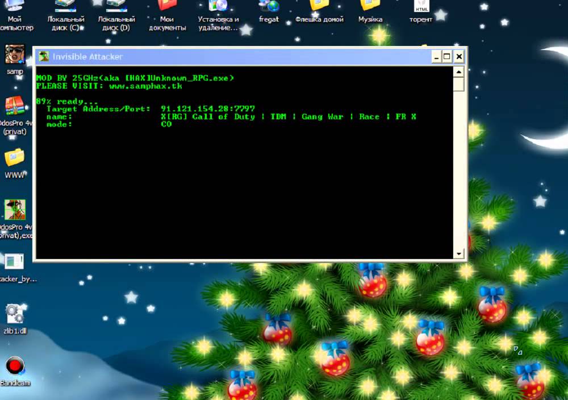Click the 'name:' label in console
The image size is (568, 400).
tap(59, 116)
